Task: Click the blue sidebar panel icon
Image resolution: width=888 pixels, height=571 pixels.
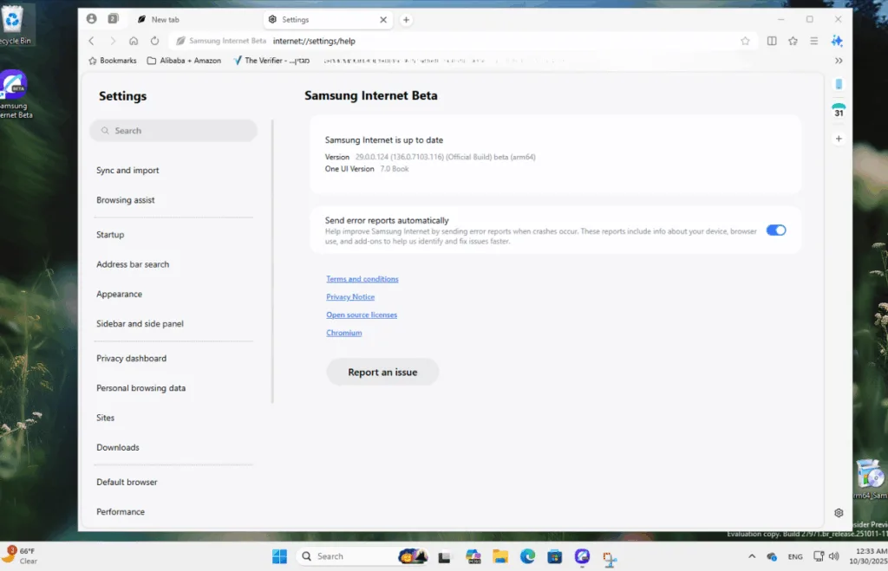Action: pyautogui.click(x=839, y=84)
